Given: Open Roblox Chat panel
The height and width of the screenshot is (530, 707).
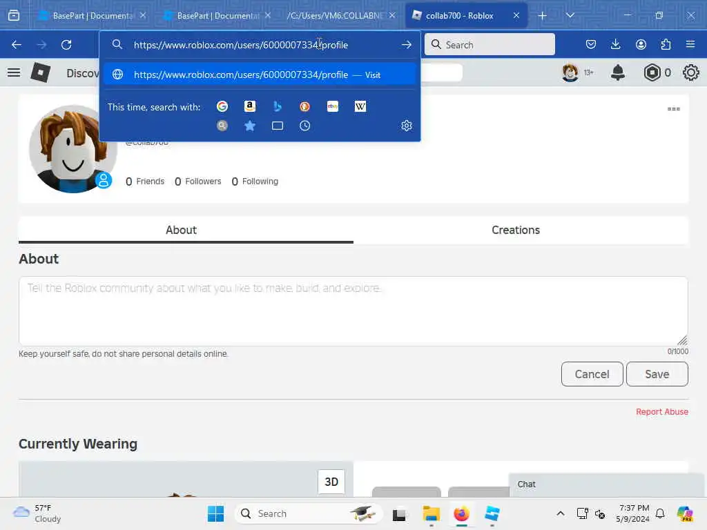Looking at the screenshot, I should [x=606, y=484].
